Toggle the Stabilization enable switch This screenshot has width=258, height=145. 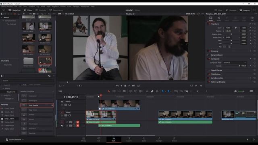point(209,74)
